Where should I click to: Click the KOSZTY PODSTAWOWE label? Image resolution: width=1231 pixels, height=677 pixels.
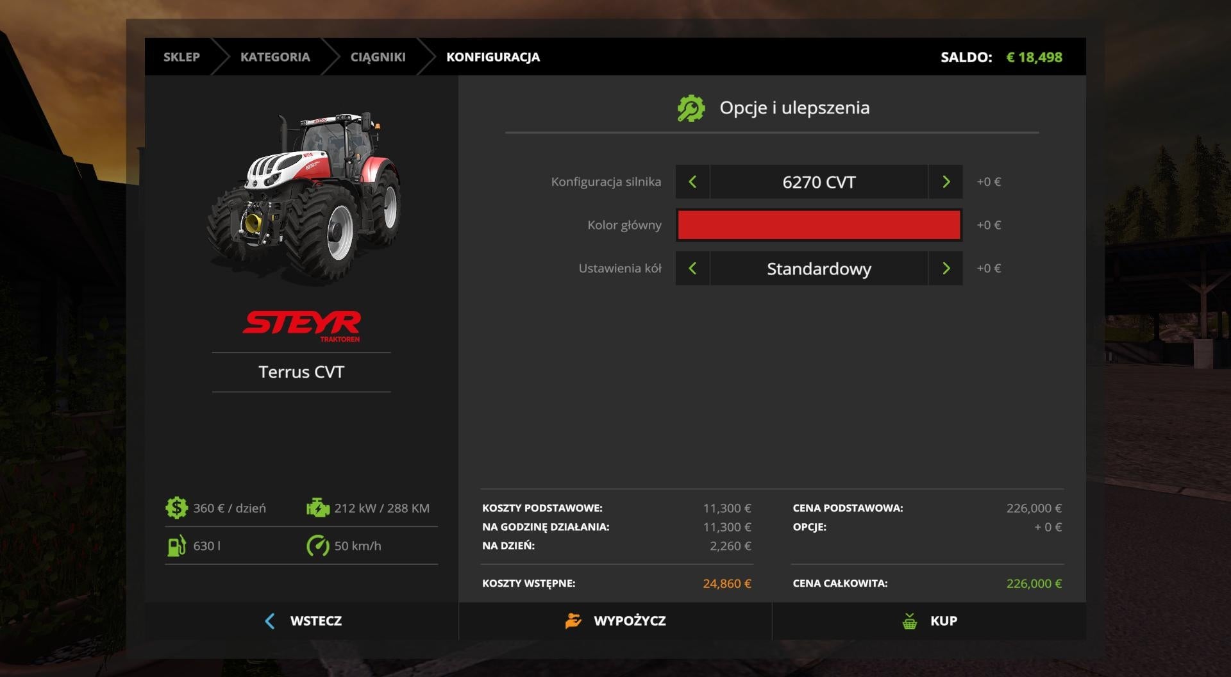pyautogui.click(x=542, y=508)
